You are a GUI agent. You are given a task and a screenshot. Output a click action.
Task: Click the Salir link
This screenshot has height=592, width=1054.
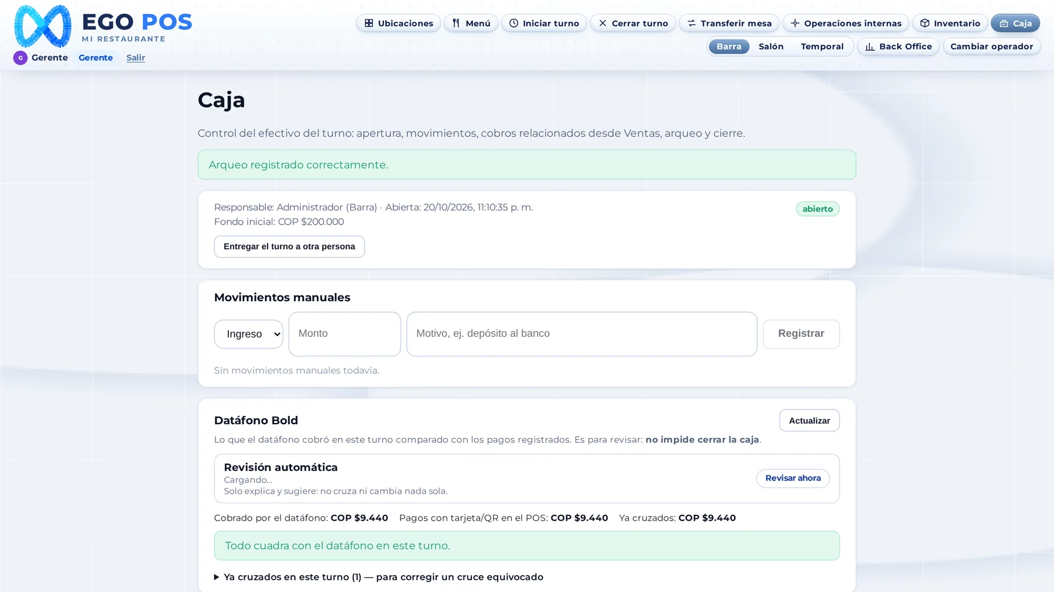pyautogui.click(x=136, y=57)
